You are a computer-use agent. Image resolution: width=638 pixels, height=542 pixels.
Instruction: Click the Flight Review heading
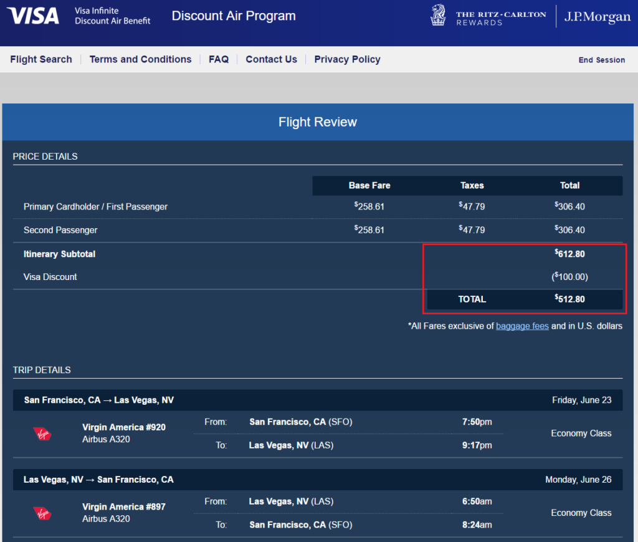click(317, 122)
